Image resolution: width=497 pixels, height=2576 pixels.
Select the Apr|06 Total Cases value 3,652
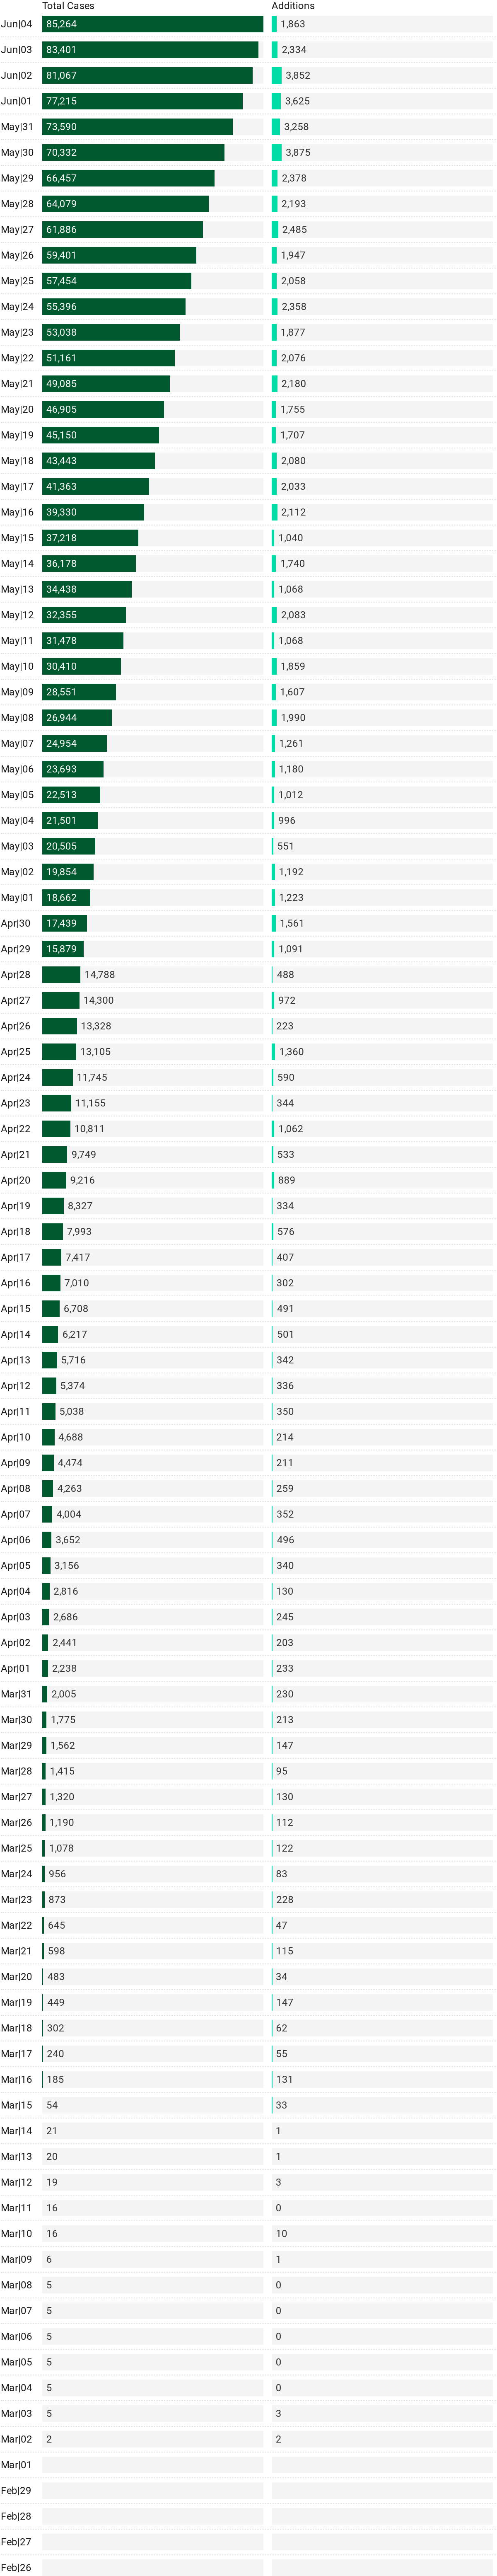click(68, 1540)
